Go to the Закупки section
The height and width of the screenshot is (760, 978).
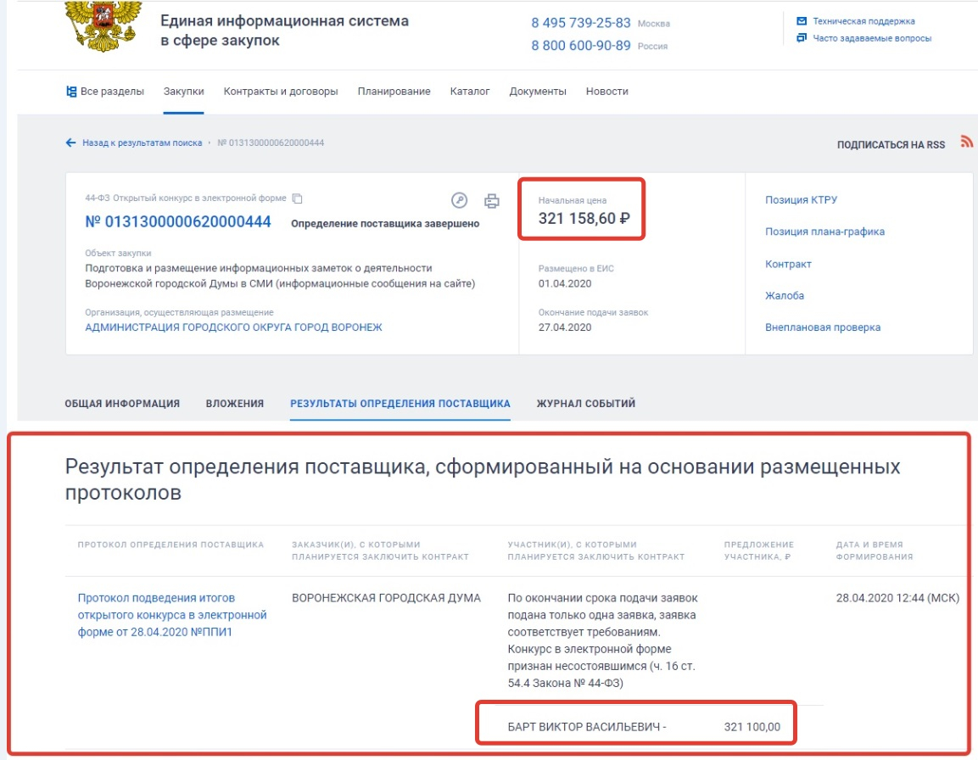tap(183, 91)
